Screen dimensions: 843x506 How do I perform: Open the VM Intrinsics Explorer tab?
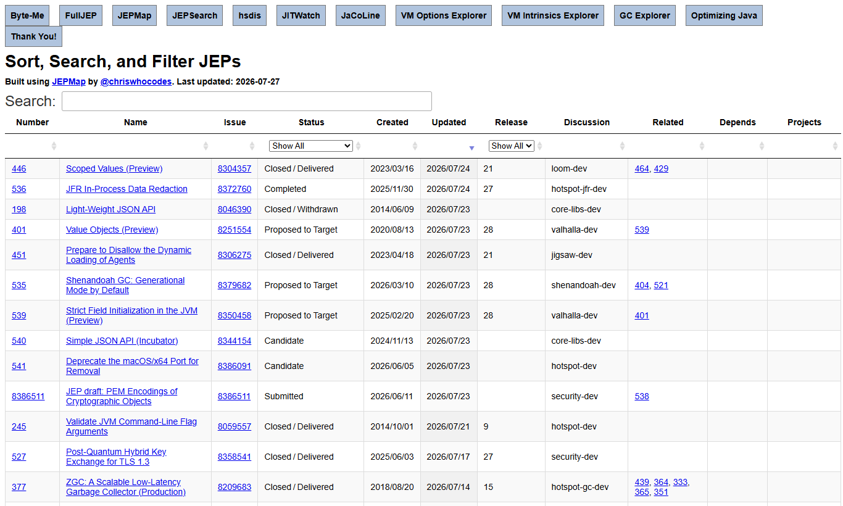(x=553, y=15)
